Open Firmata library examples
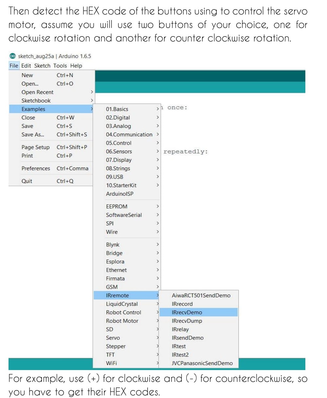The height and width of the screenshot is (398, 327). coord(127,279)
